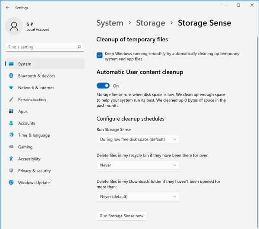Click the 'Storage Sense' breadcrumb title
The height and width of the screenshot is (229, 259).
pos(205,23)
